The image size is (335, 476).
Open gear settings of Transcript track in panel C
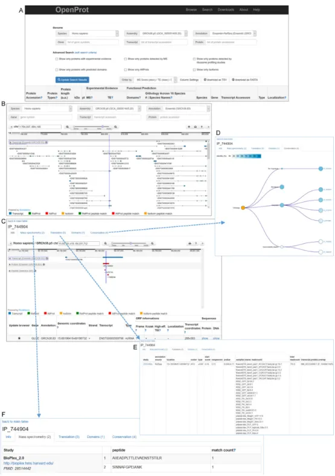coord(46,258)
